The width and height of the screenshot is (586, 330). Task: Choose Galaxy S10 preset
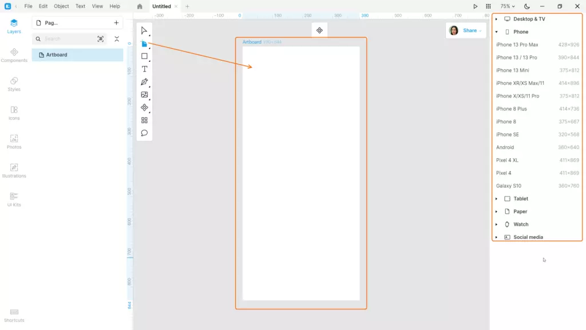pyautogui.click(x=537, y=186)
